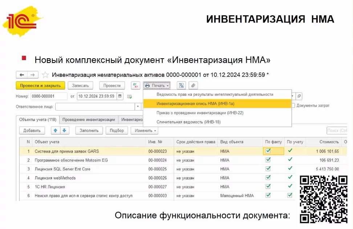Open attachments via the paperclip icon
The image size is (353, 229).
(x=194, y=86)
